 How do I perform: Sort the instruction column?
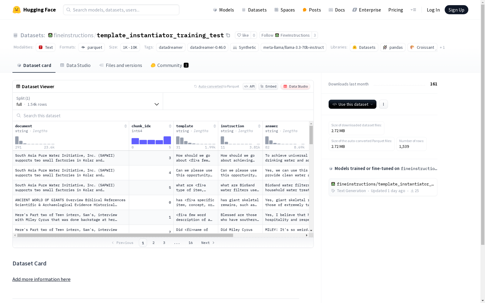[259, 126]
